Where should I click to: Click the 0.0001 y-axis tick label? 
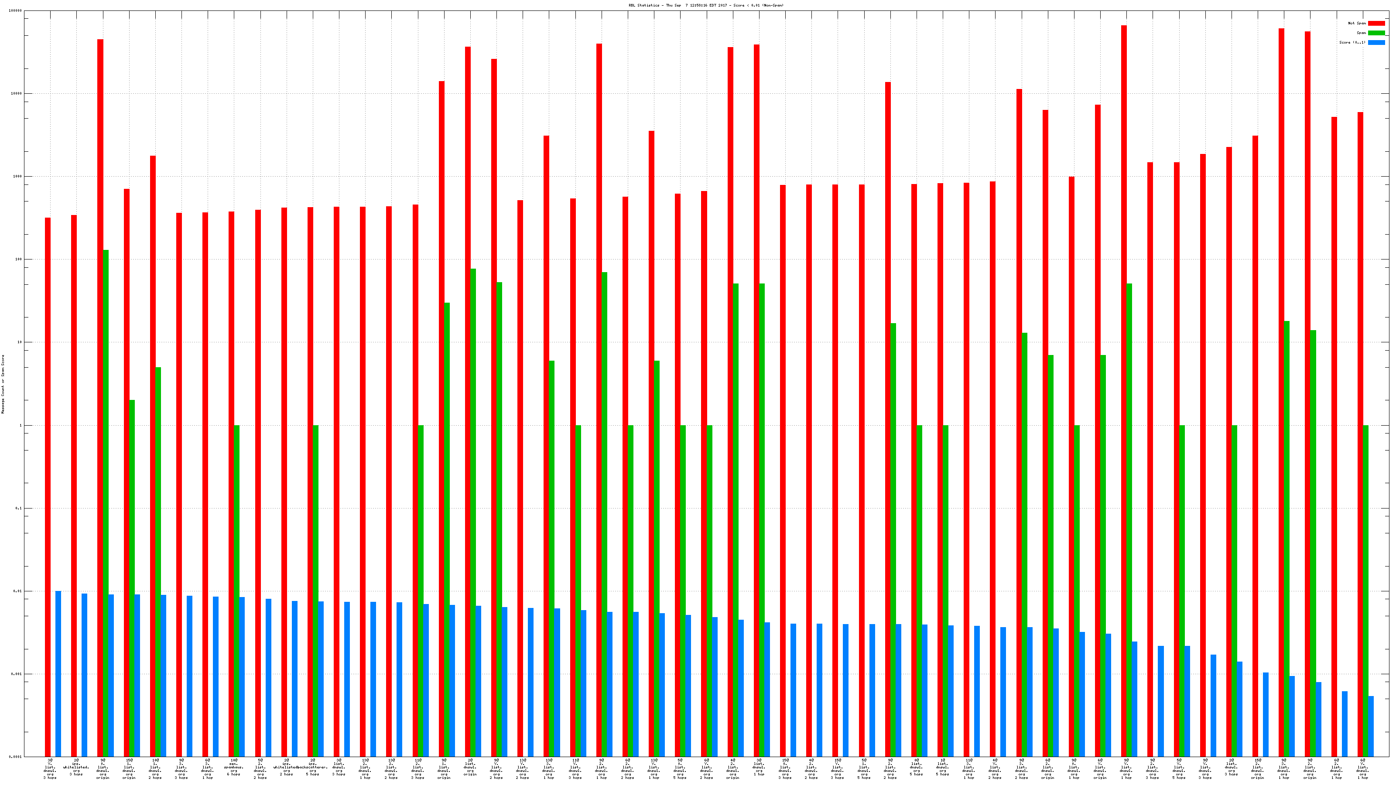pyautogui.click(x=16, y=757)
